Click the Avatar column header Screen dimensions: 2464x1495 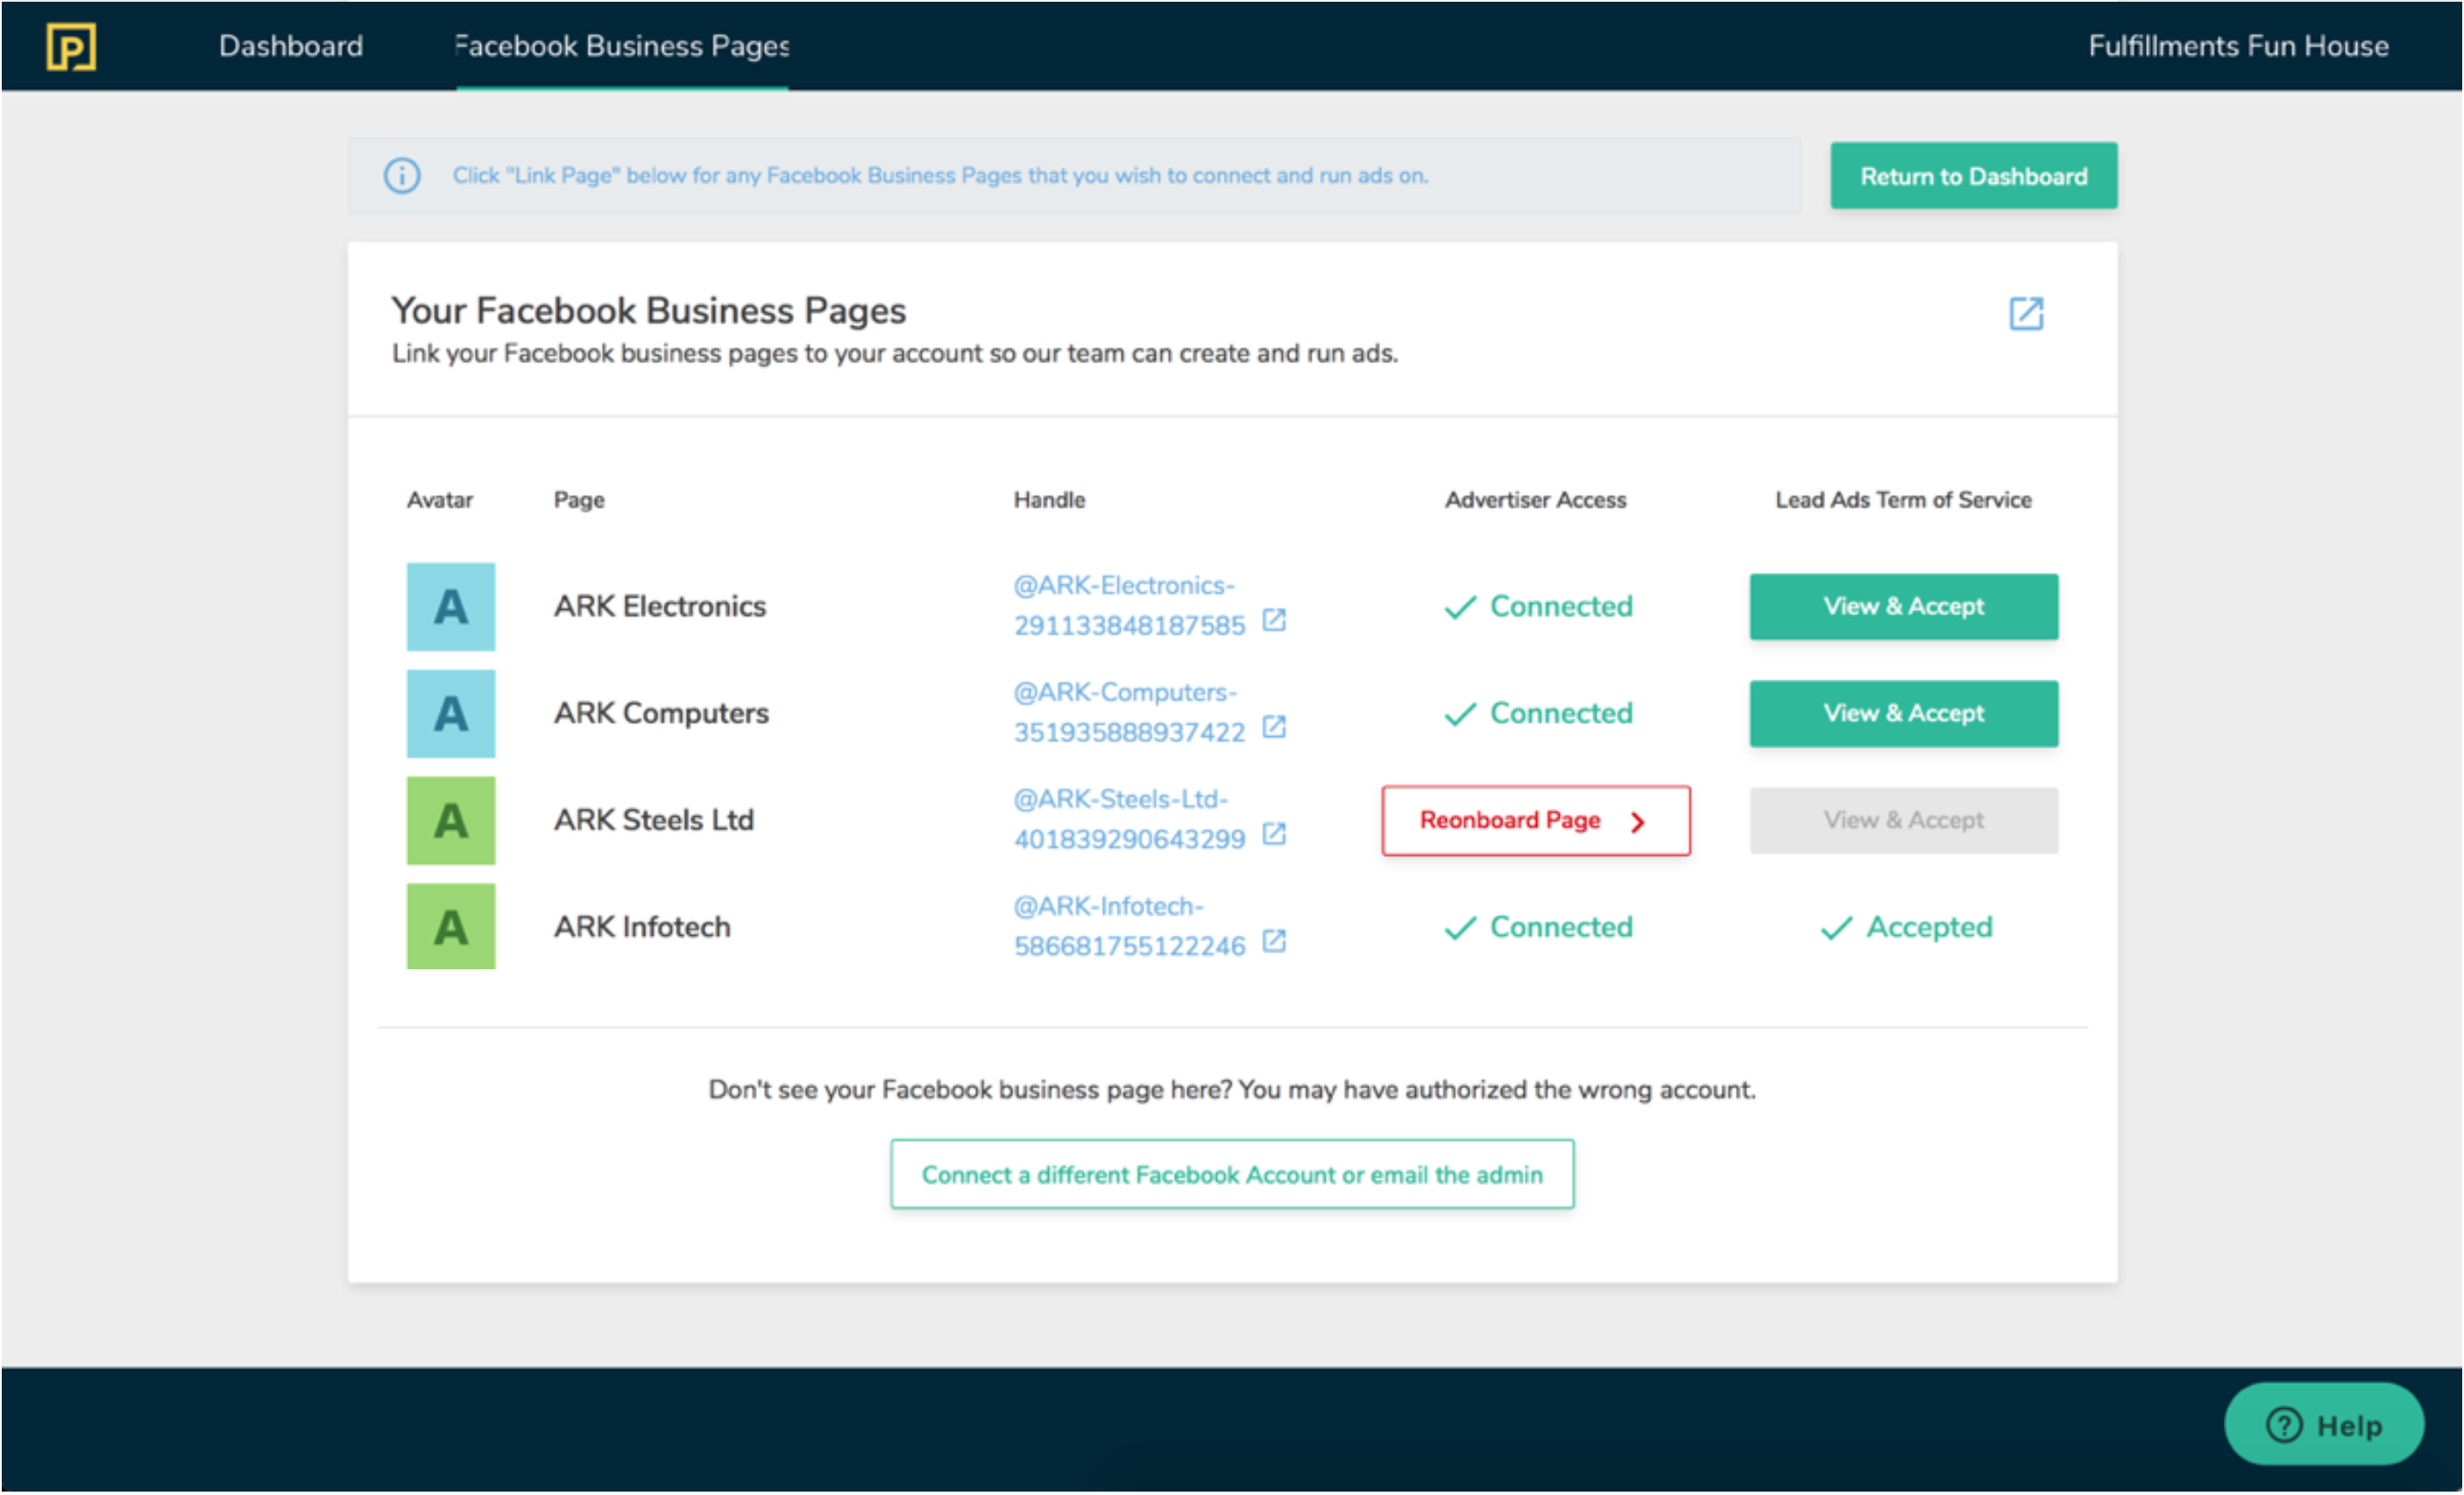440,500
